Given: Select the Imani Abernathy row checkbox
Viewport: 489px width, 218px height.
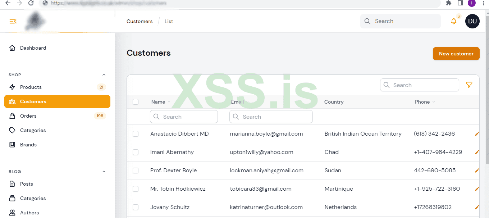Looking at the screenshot, I should point(136,152).
